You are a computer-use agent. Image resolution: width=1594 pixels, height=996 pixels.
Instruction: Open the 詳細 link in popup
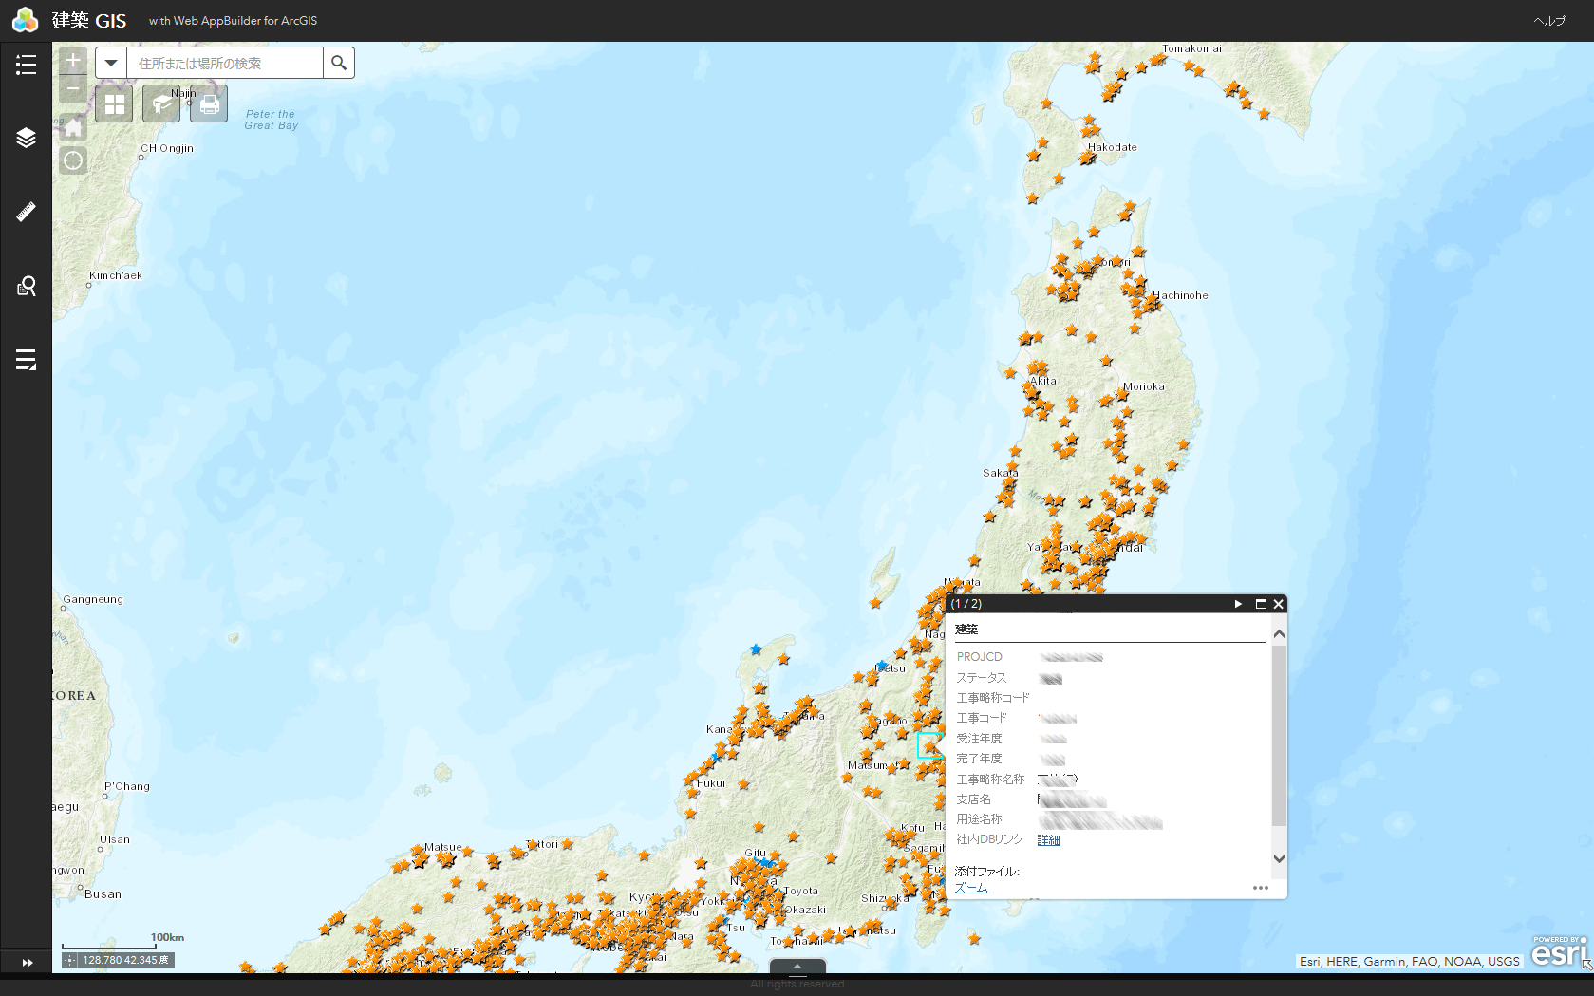(1048, 840)
